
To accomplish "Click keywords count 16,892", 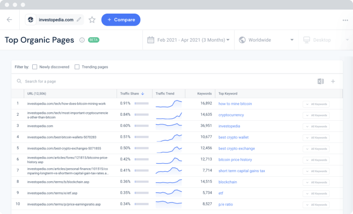I will pyautogui.click(x=206, y=103).
